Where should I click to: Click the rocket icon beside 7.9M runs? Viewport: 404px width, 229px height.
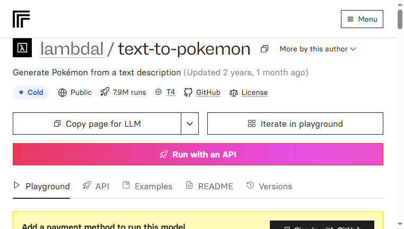[x=104, y=92]
